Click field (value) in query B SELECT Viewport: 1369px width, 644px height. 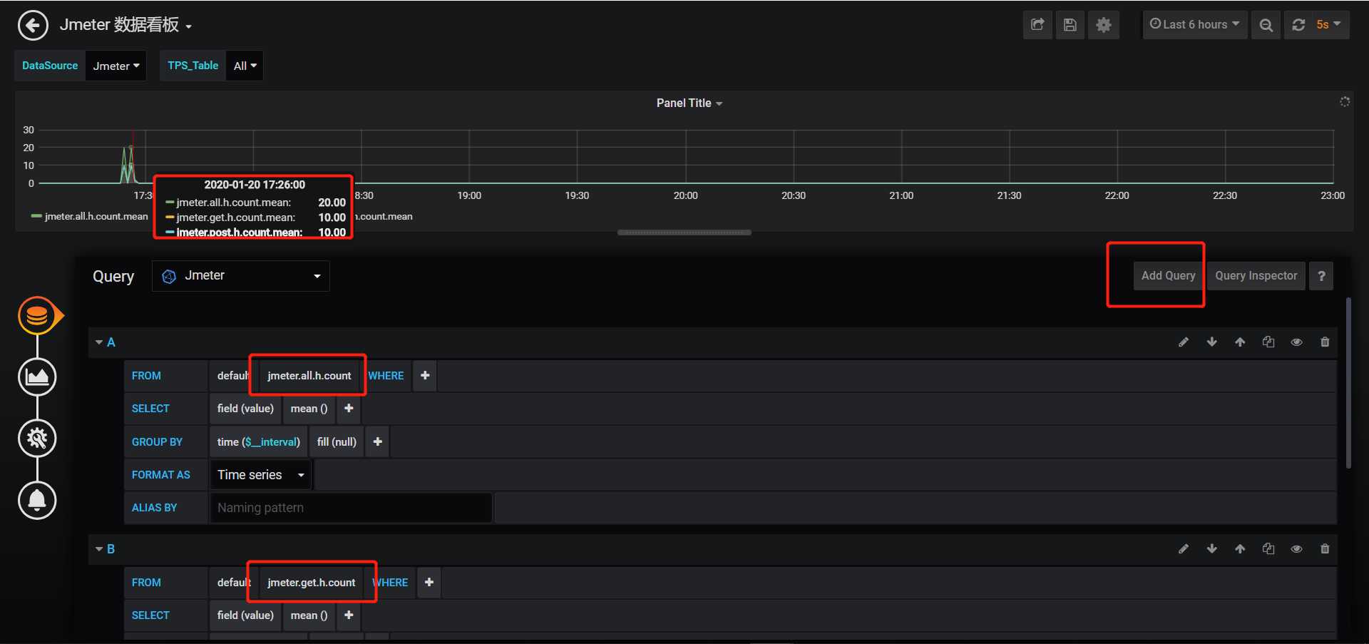pos(245,615)
